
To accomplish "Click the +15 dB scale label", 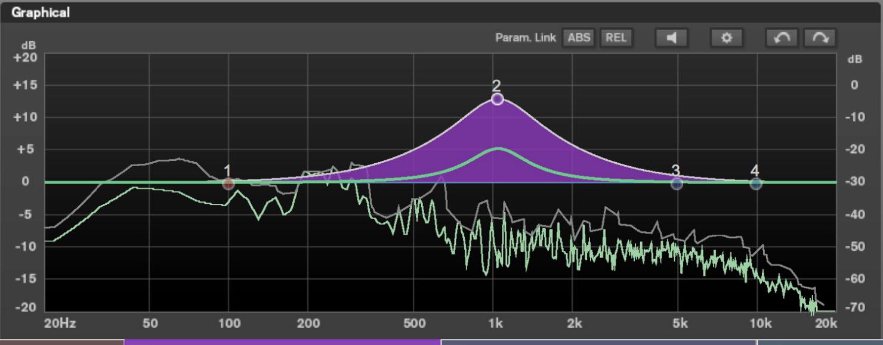I will [x=25, y=85].
